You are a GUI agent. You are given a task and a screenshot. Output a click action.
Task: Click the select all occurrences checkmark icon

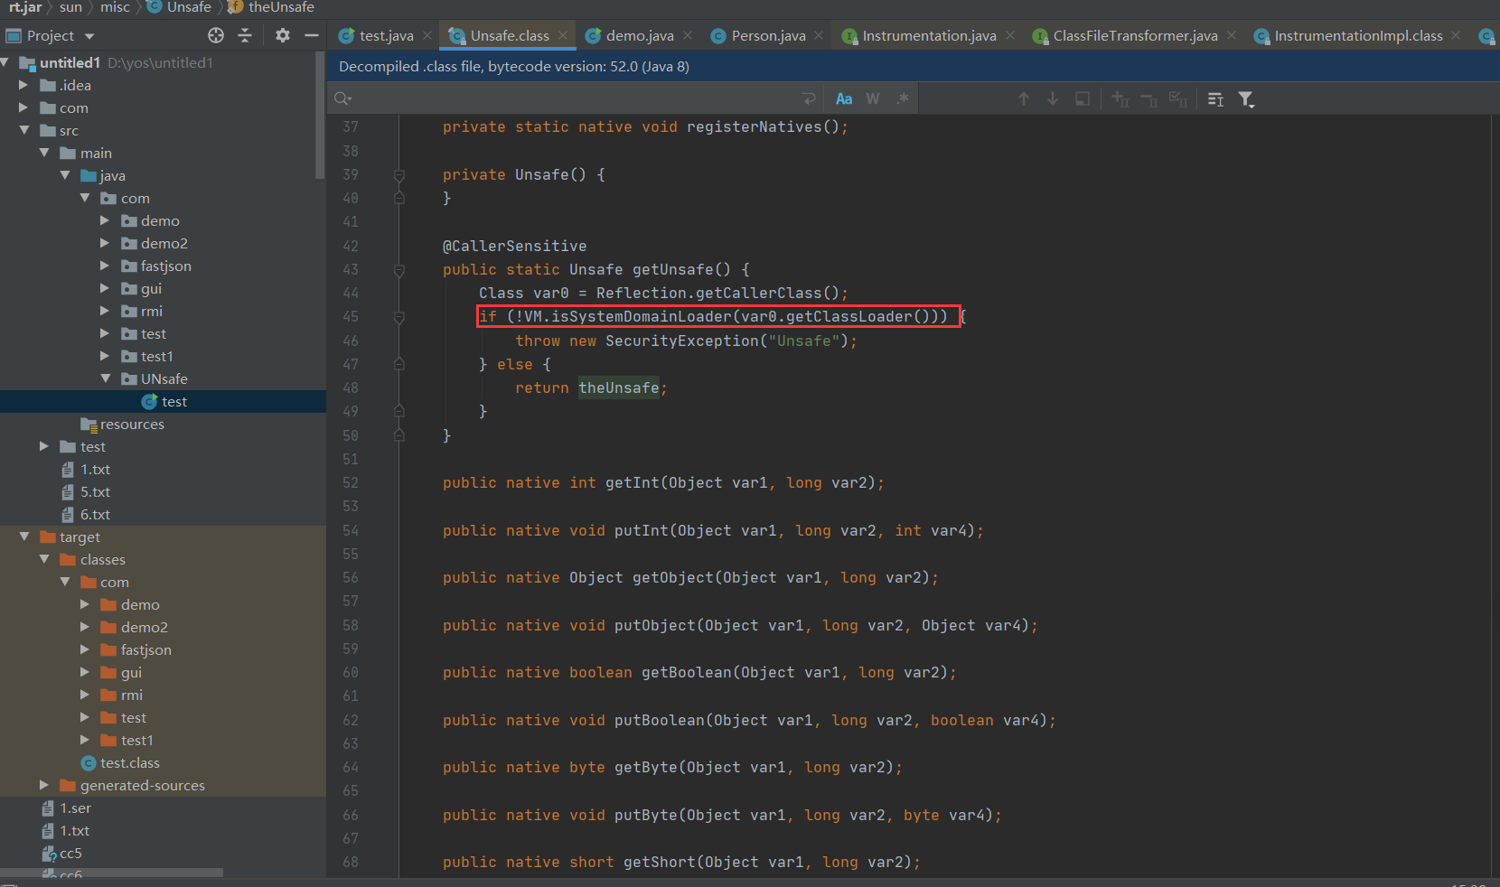1178,98
